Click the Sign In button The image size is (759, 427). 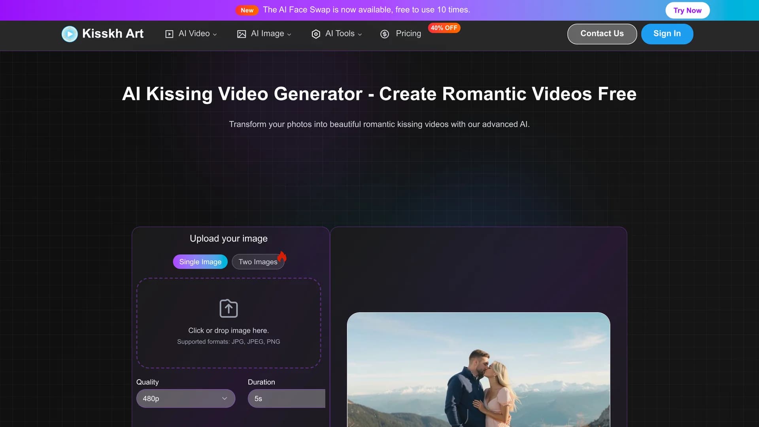point(667,34)
